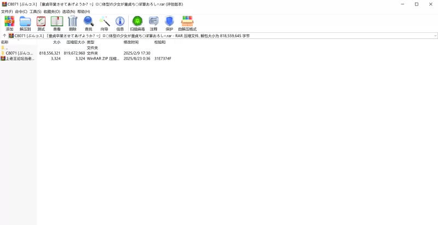The height and width of the screenshot is (225, 438).
Task: Close the WinRAR window
Action: tap(430, 4)
